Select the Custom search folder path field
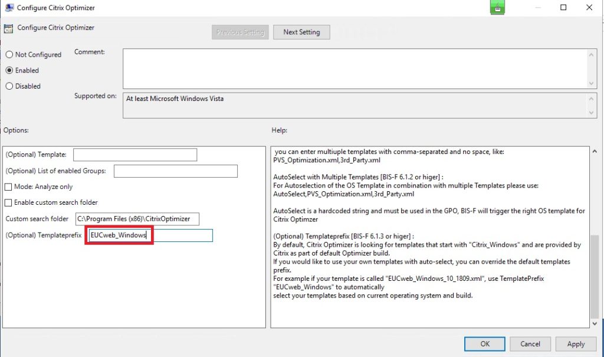 click(137, 218)
